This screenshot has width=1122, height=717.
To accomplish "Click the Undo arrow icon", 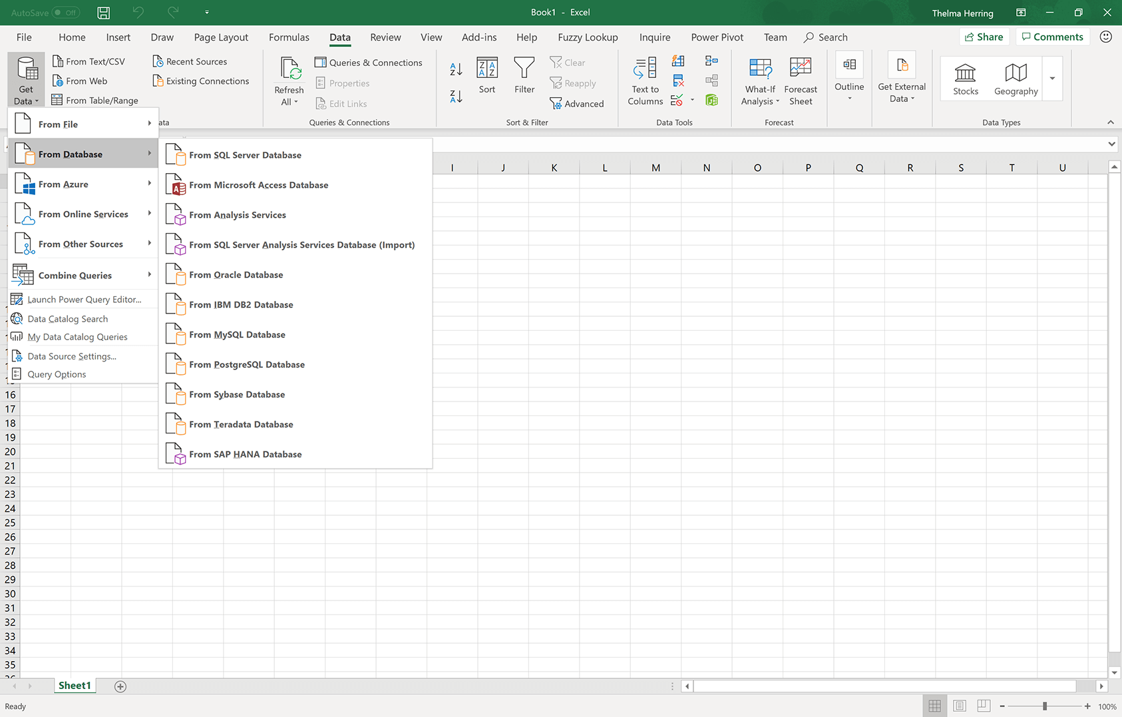I will [138, 12].
